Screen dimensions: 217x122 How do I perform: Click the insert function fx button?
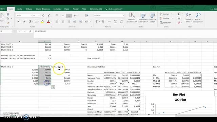(x=30, y=32)
